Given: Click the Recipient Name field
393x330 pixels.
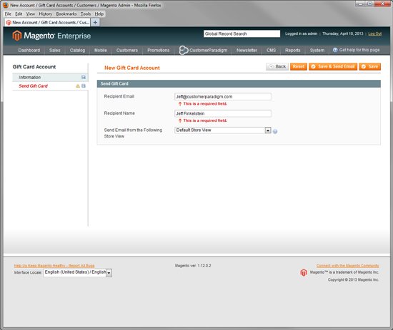Looking at the screenshot, I should point(223,113).
